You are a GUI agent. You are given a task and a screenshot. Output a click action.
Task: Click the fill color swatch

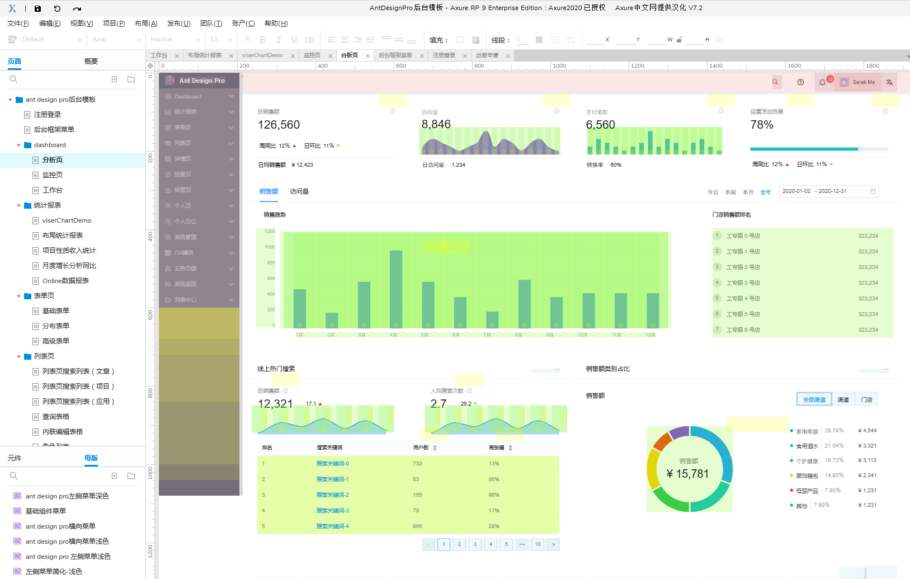coord(460,40)
